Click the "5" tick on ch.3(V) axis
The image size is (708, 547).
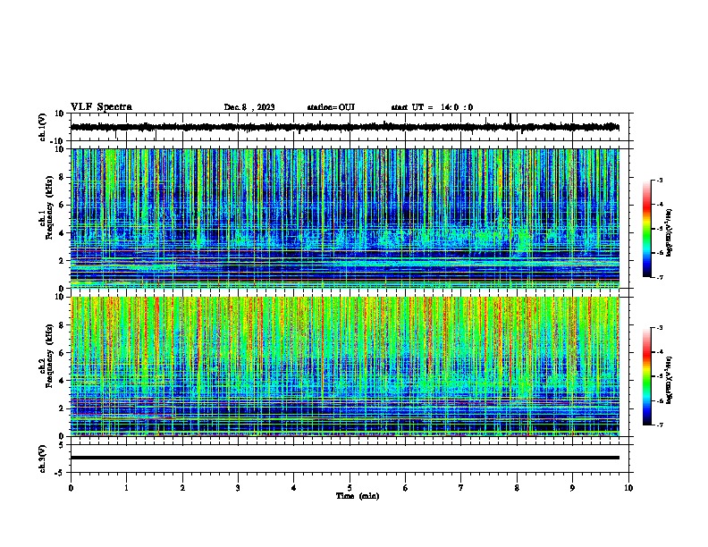[x=62, y=445]
